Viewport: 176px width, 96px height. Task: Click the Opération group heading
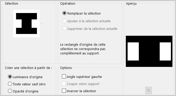pyautogui.click(x=67, y=4)
